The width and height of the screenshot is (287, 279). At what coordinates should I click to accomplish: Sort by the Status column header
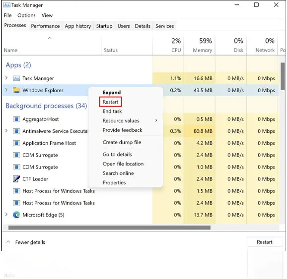click(127, 46)
